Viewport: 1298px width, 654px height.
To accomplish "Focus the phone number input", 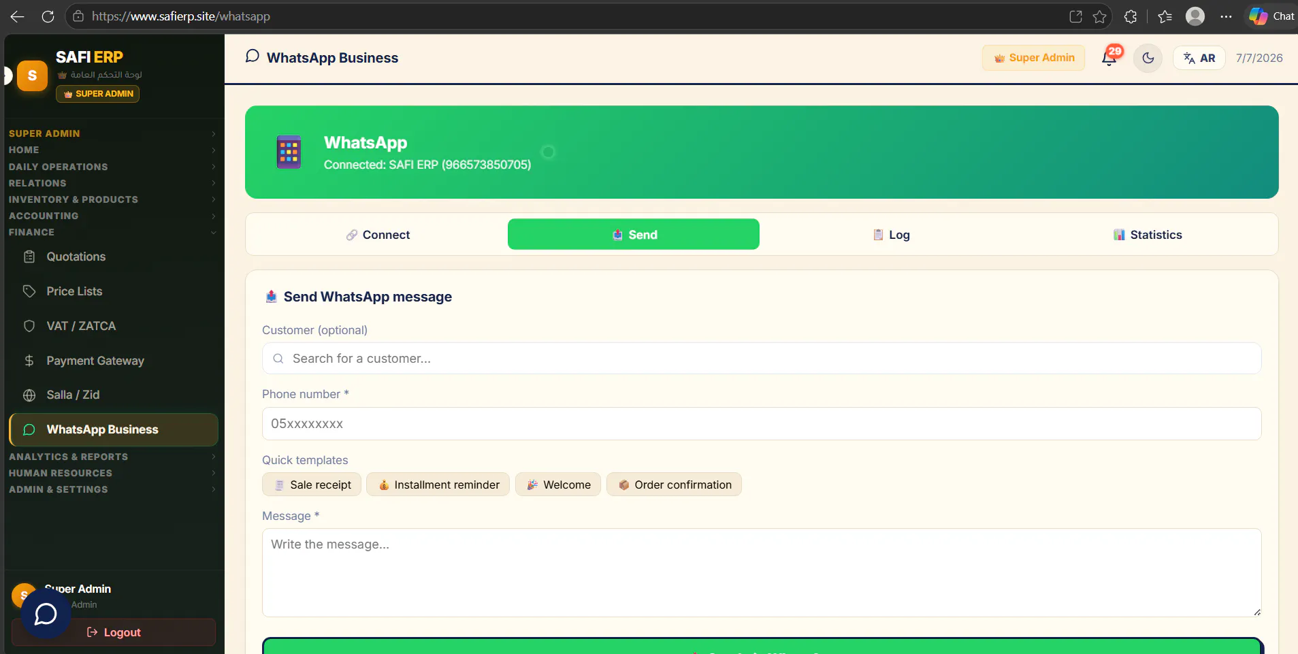I will (762, 424).
